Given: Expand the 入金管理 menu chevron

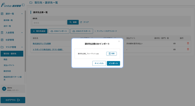Looking at the screenshot, I should pyautogui.click(x=22, y=33).
